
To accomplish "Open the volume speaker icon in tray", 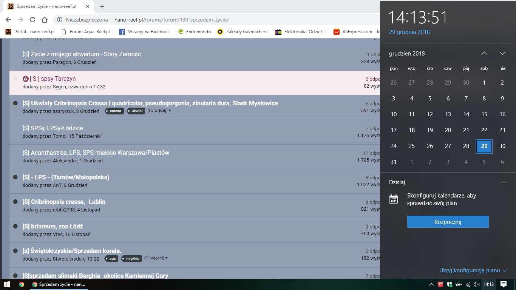I will click(x=476, y=284).
